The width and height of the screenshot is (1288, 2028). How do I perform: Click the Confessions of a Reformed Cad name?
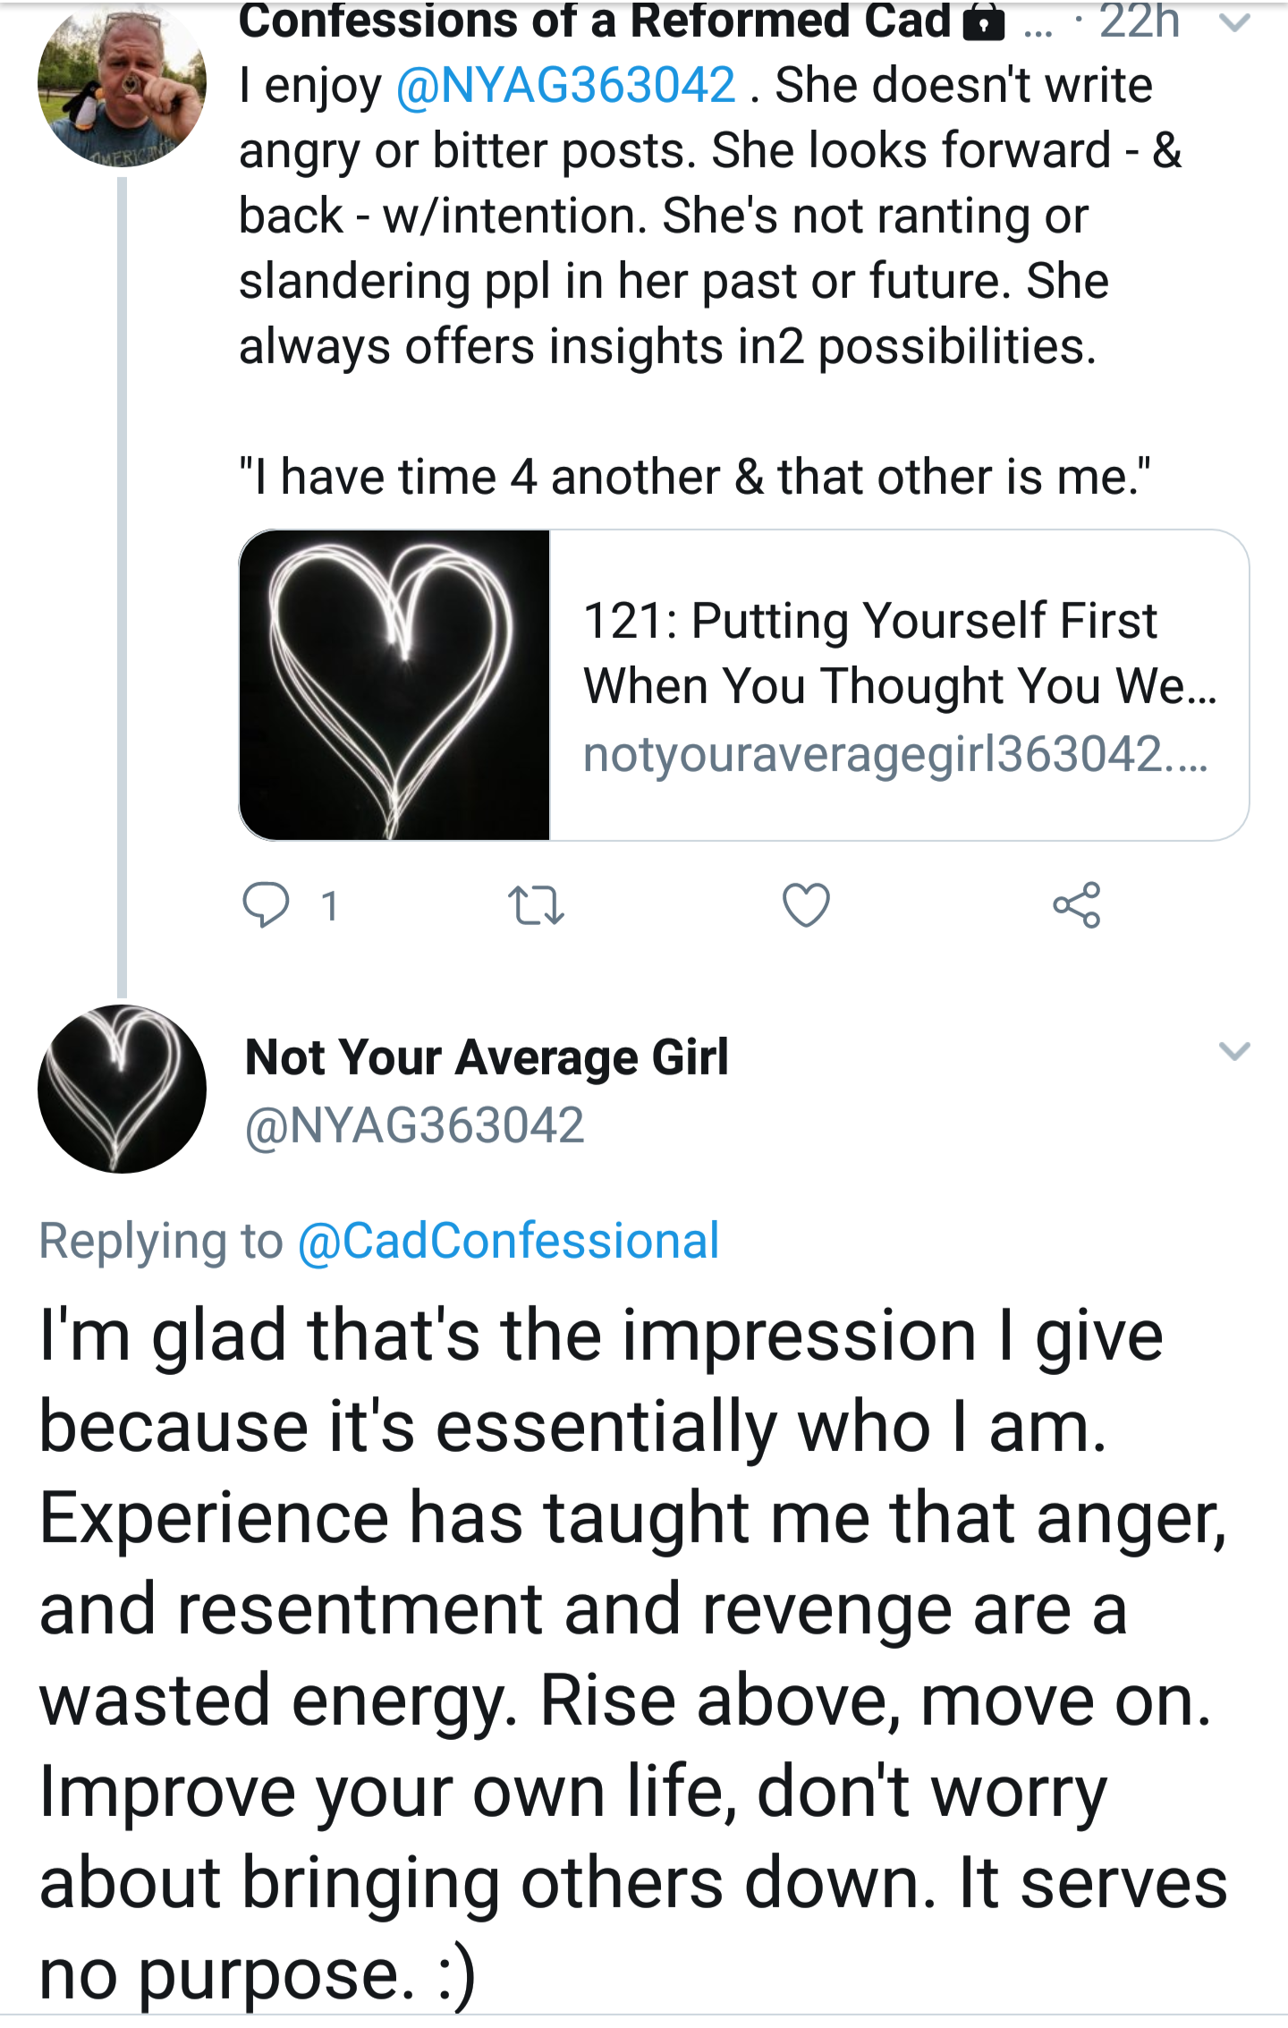tap(594, 21)
